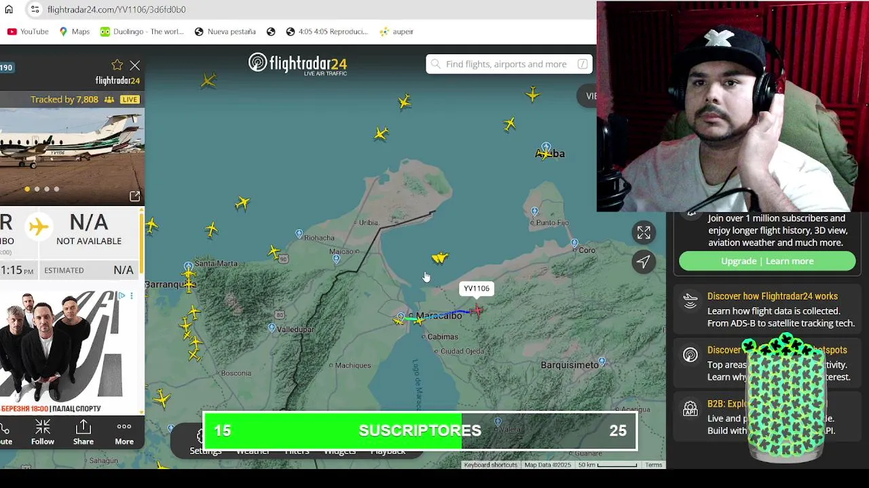The height and width of the screenshot is (488, 869).
Task: Select aircraft west of Riohacha near route 90
Action: click(274, 252)
